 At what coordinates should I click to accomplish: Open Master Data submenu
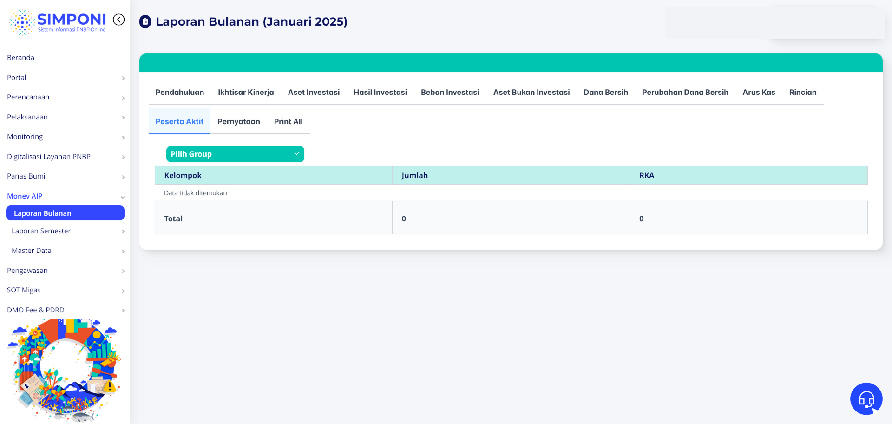coord(32,251)
